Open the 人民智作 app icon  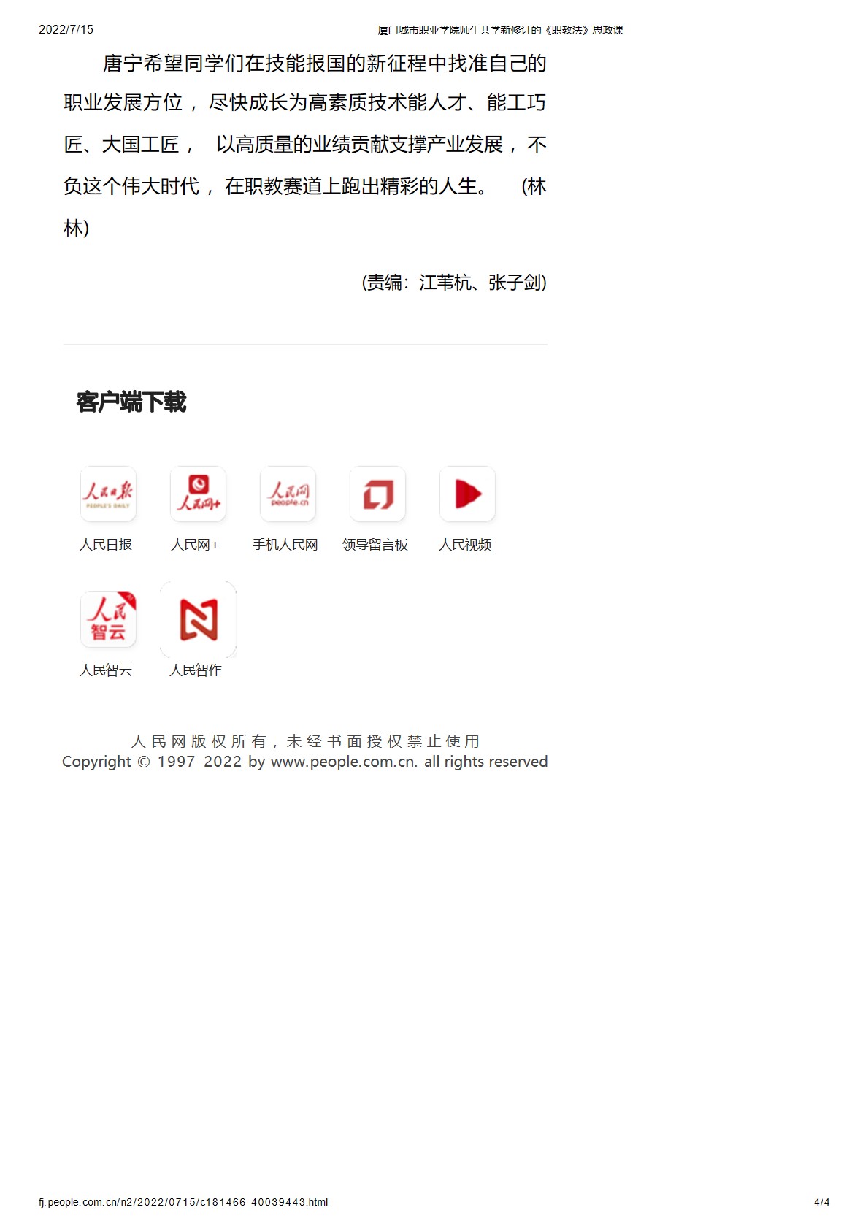coord(198,620)
